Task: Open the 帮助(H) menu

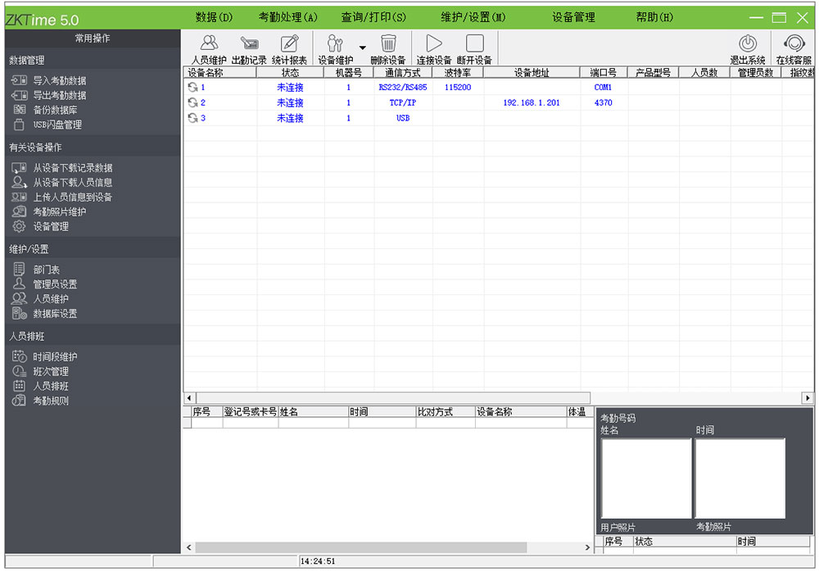Action: tap(654, 17)
